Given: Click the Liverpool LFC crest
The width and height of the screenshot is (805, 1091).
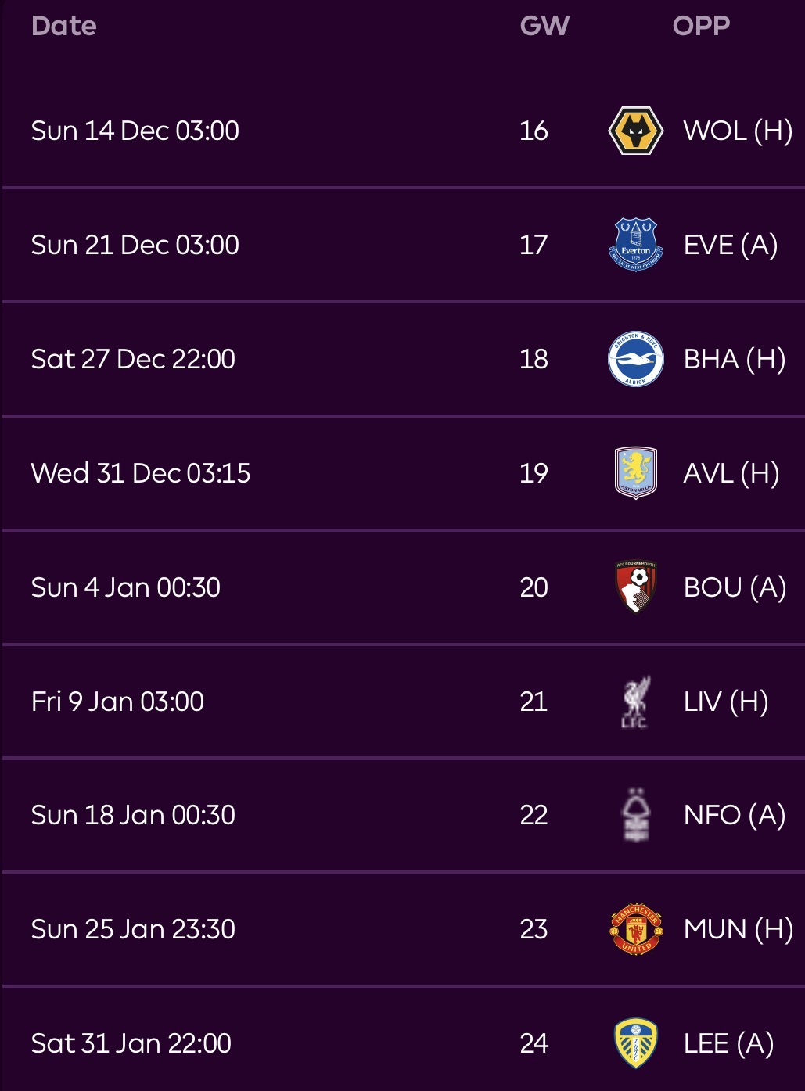Looking at the screenshot, I should click(x=635, y=702).
